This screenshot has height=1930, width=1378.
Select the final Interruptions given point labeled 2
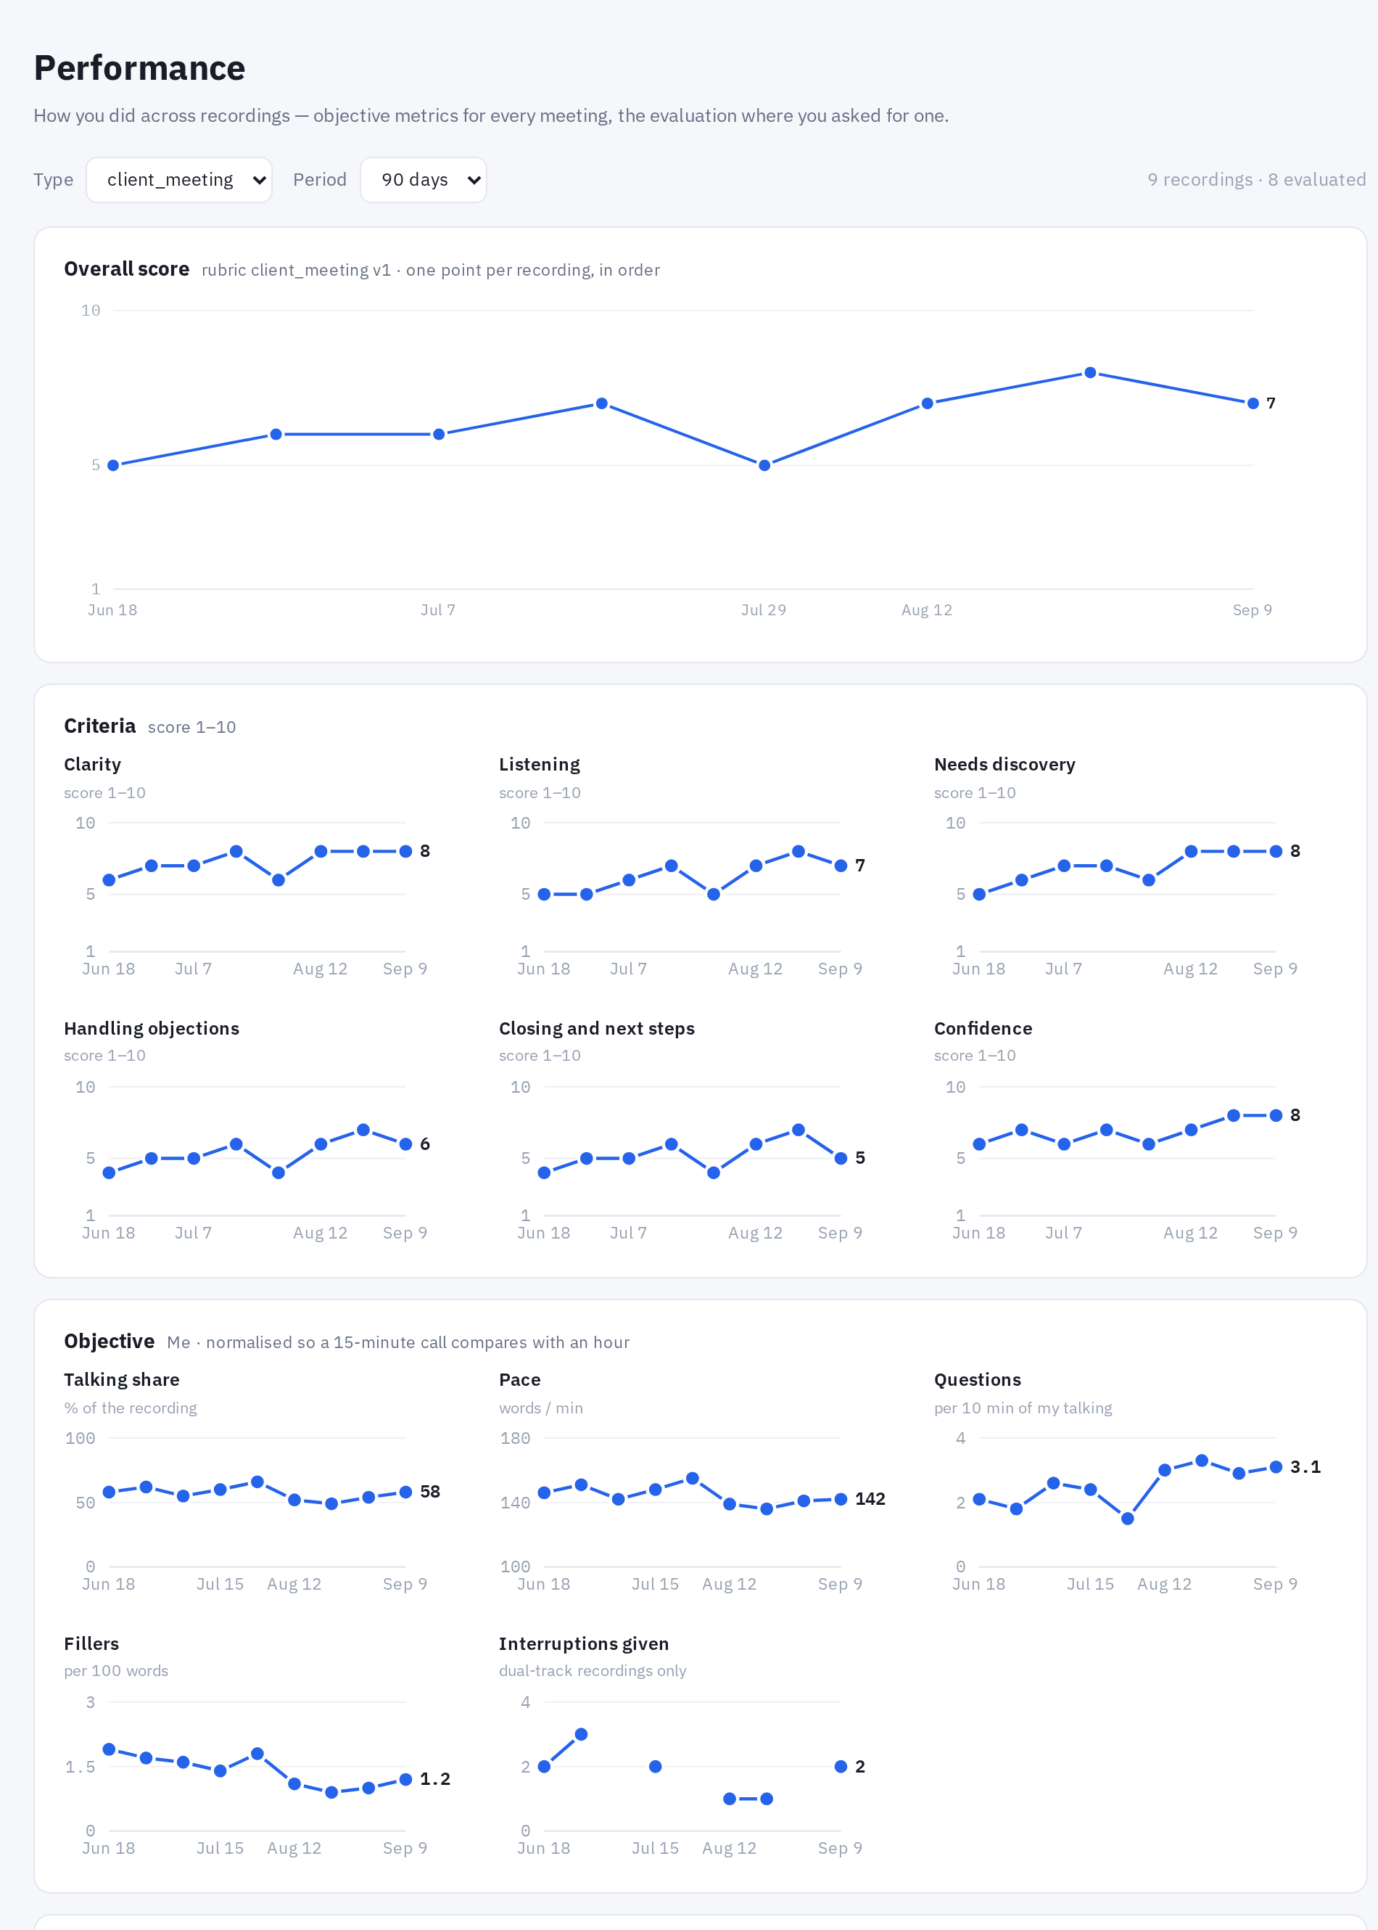(841, 1767)
